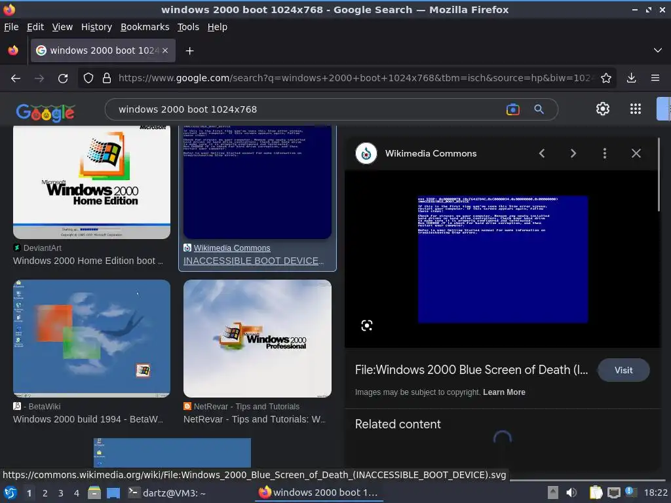Open the View menu
The height and width of the screenshot is (503, 671).
[62, 27]
